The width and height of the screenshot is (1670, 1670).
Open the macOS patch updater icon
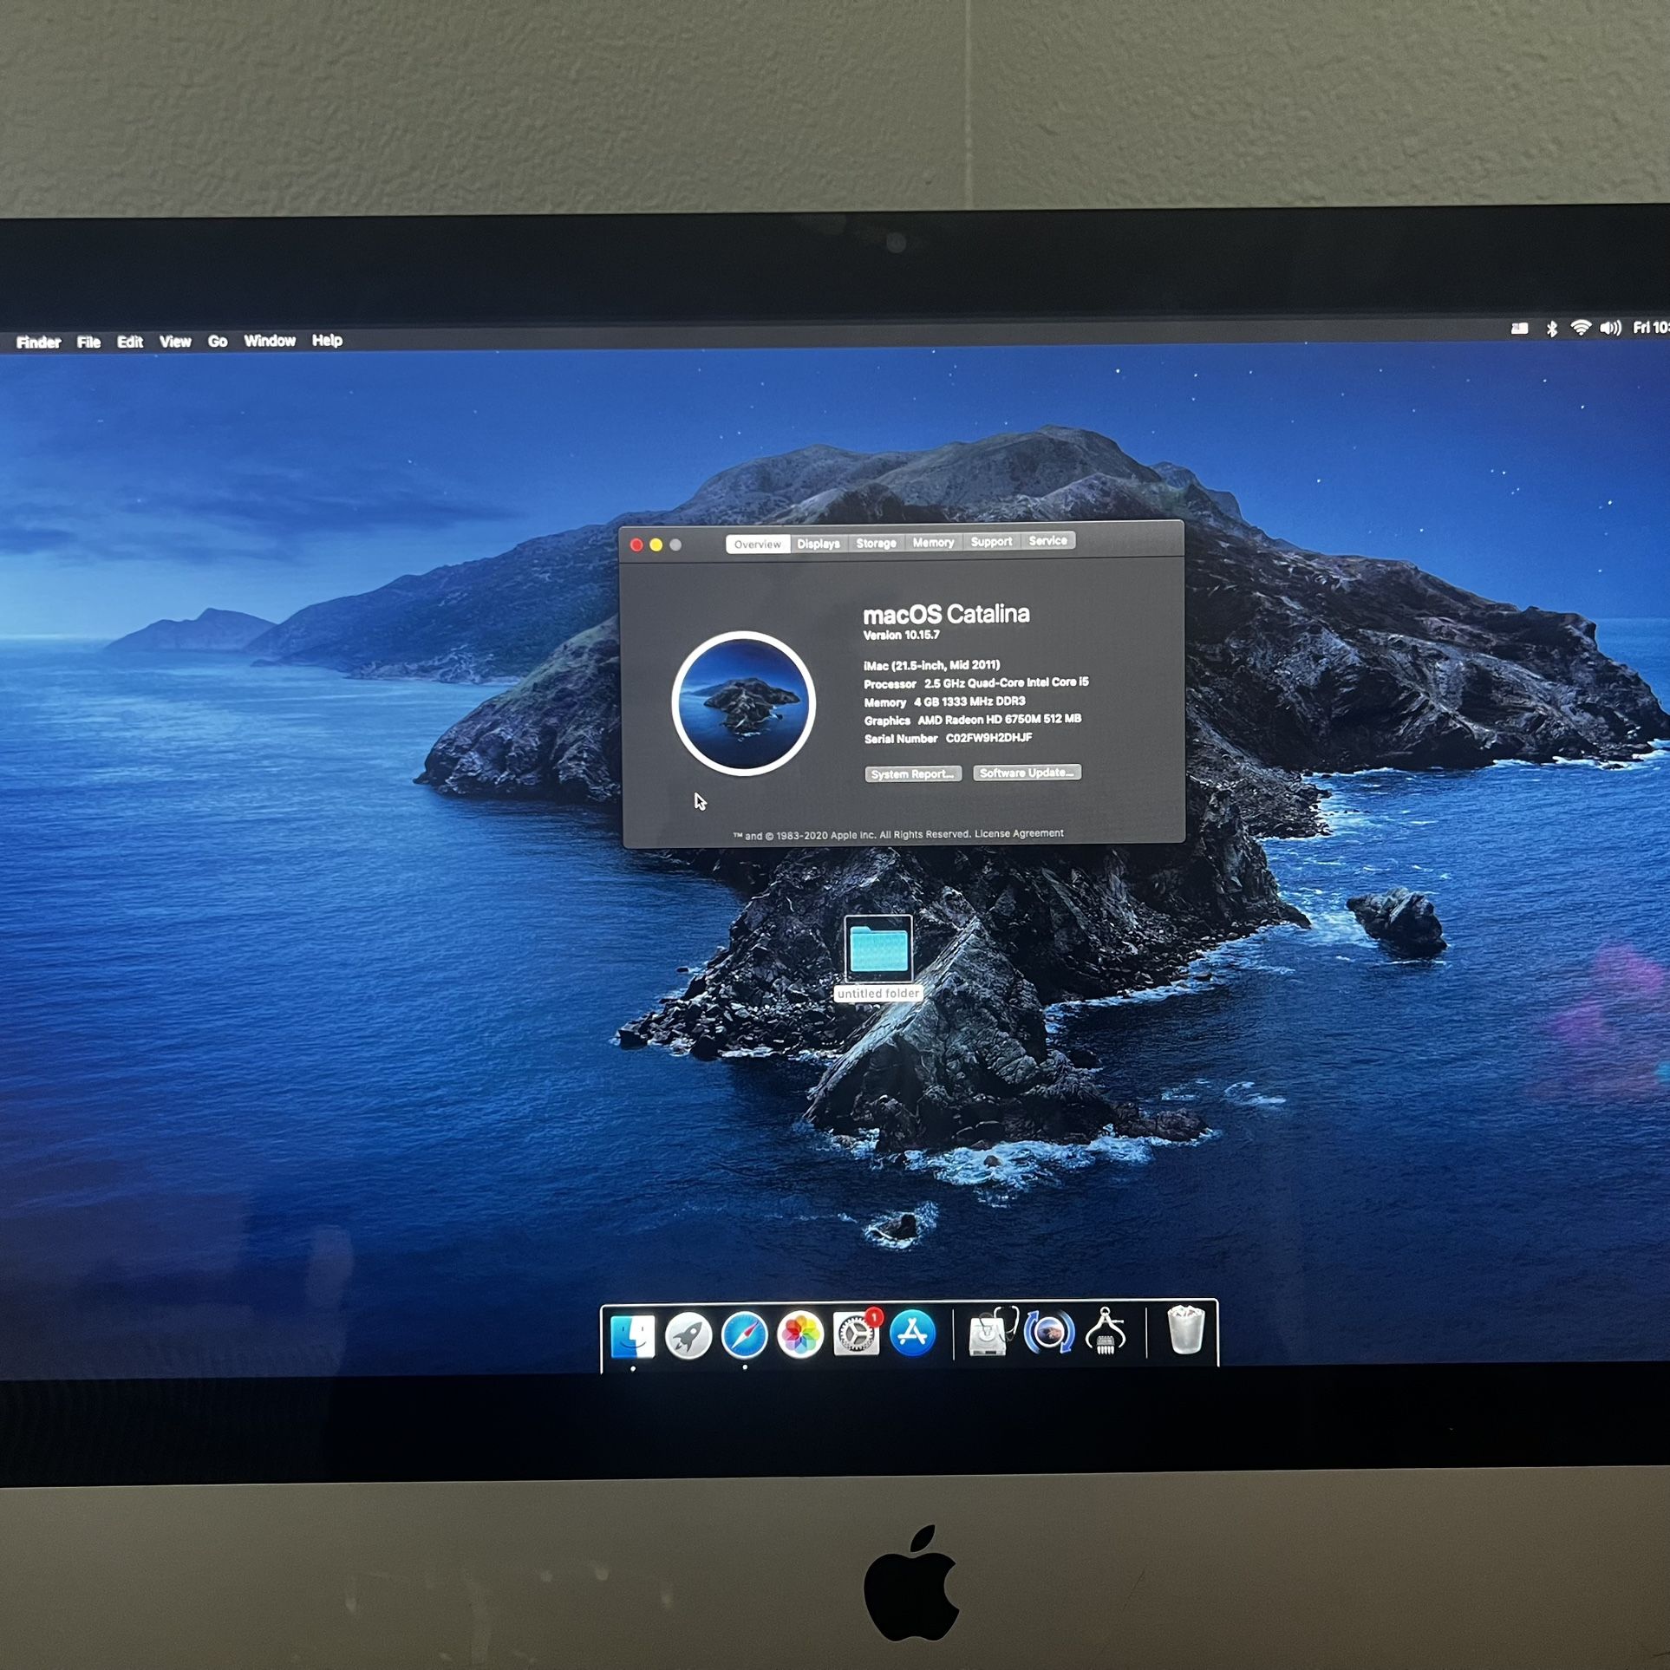click(x=1048, y=1331)
